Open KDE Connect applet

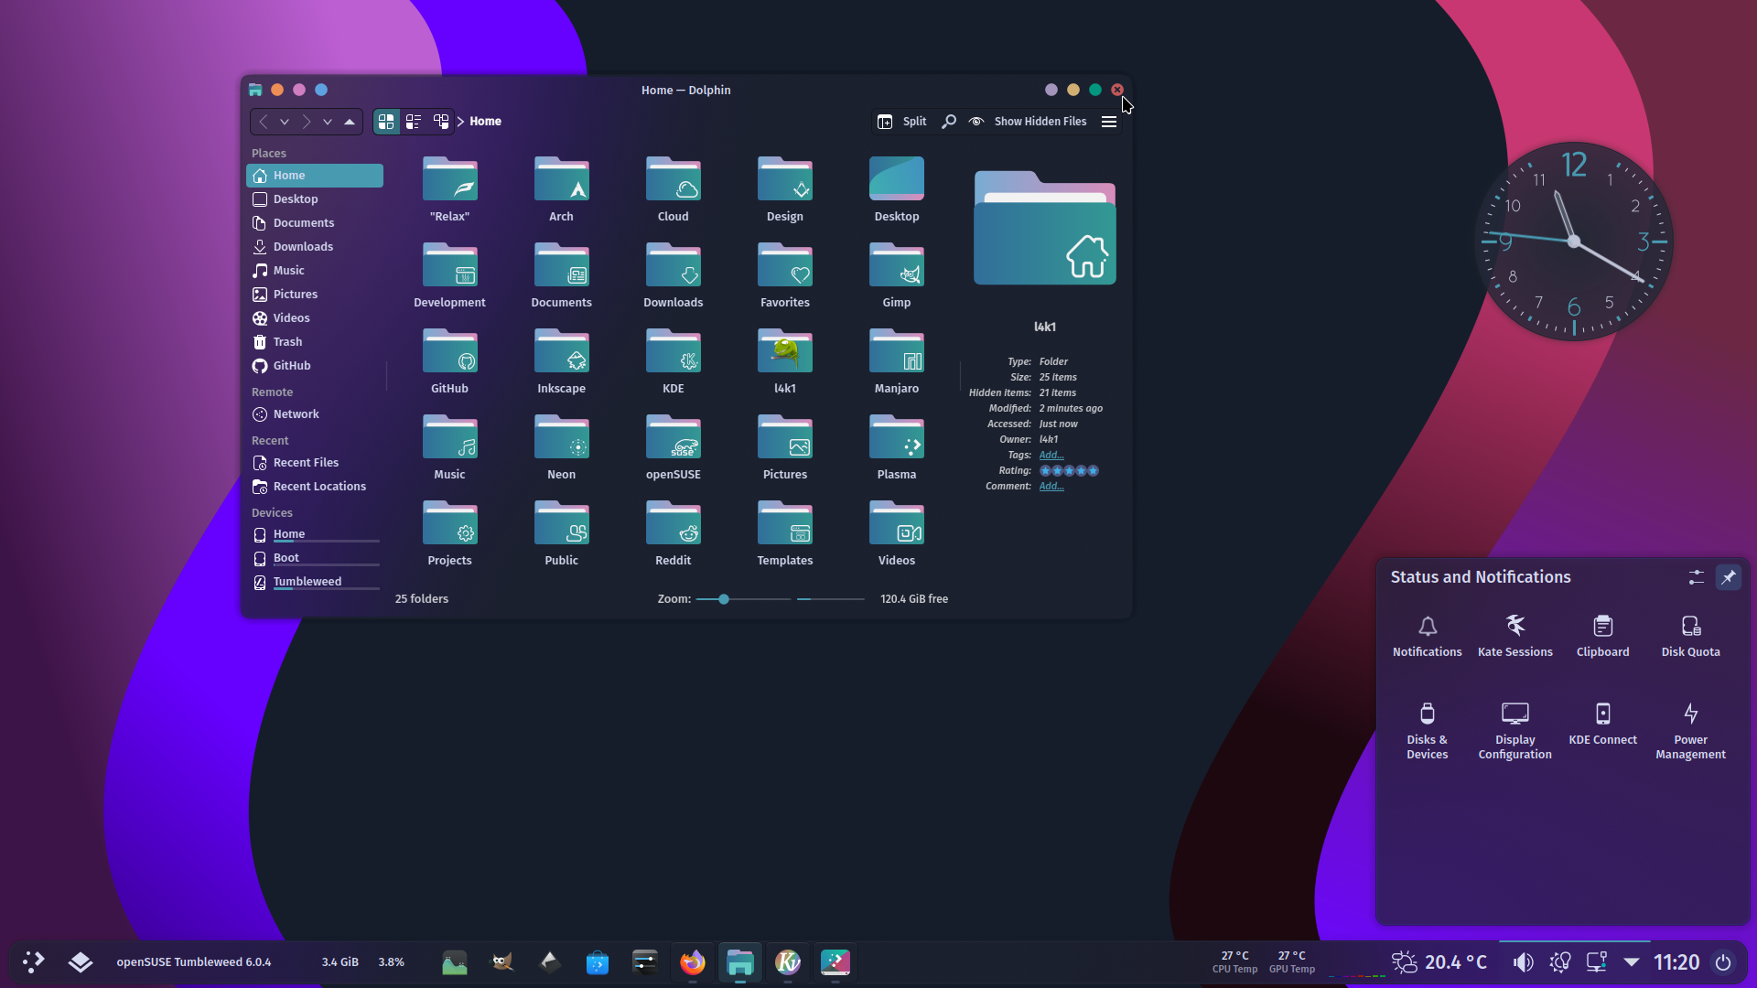point(1602,725)
